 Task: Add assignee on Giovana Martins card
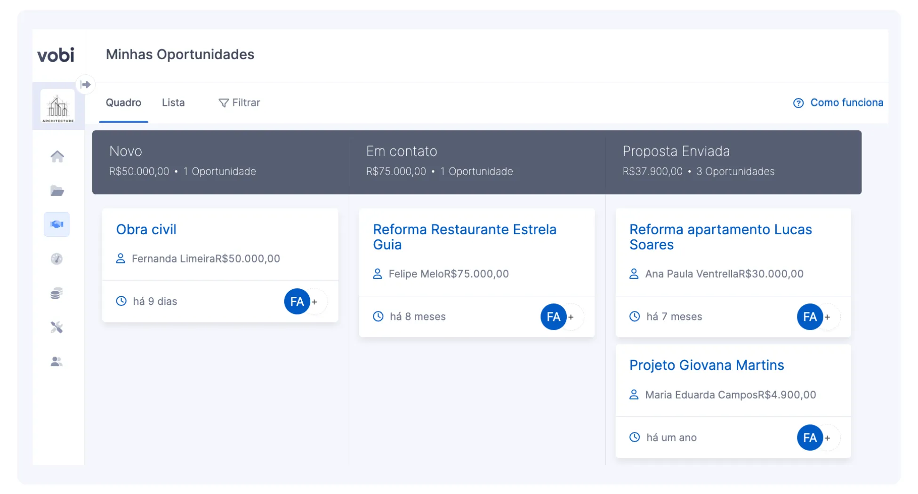pos(828,438)
